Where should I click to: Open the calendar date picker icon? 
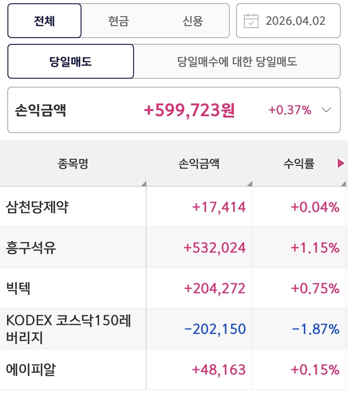(251, 21)
